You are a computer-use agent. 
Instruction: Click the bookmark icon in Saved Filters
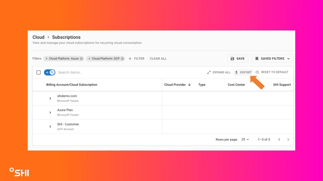pyautogui.click(x=257, y=59)
